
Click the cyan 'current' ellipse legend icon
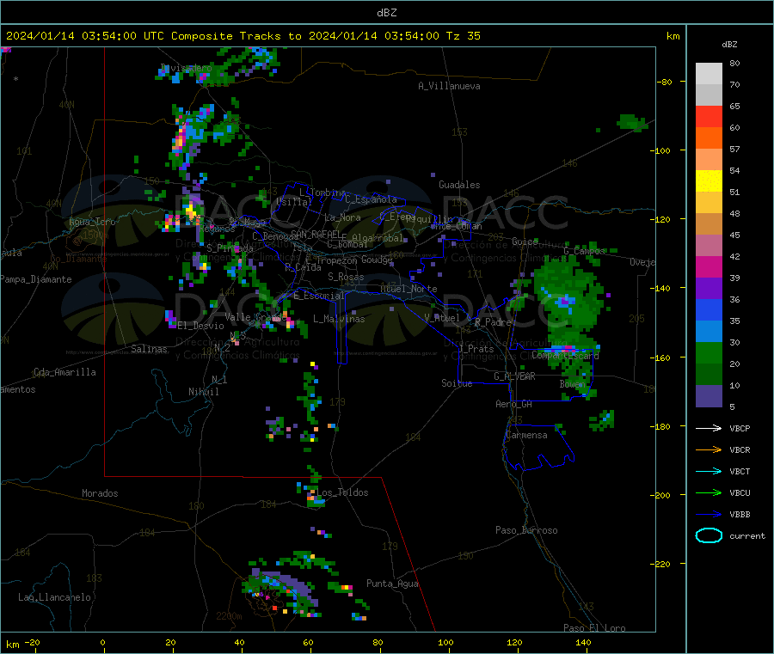[x=709, y=535]
